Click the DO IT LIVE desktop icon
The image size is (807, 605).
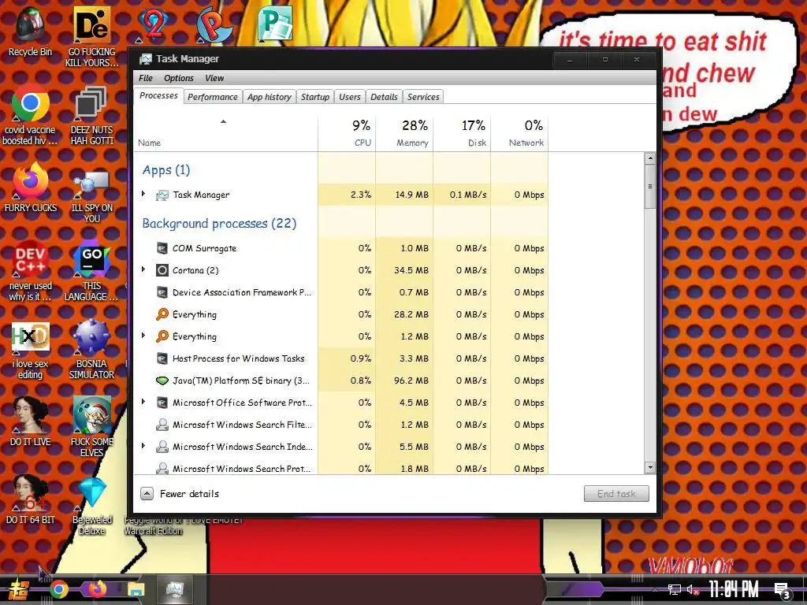(31, 421)
